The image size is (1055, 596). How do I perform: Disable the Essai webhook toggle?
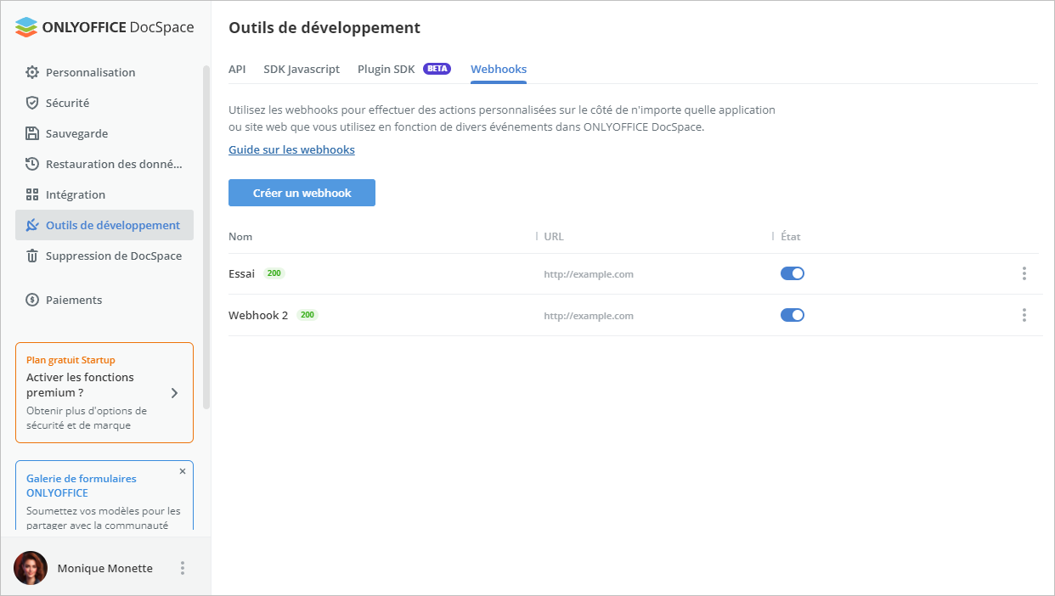tap(793, 273)
